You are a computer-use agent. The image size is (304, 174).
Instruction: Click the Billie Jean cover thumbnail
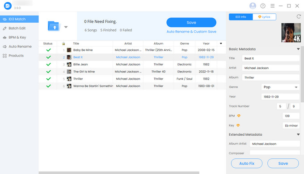69,65
